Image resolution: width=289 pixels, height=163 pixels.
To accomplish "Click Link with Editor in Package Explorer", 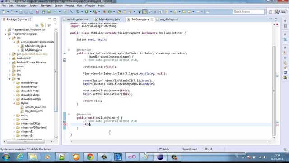I will (42, 25).
